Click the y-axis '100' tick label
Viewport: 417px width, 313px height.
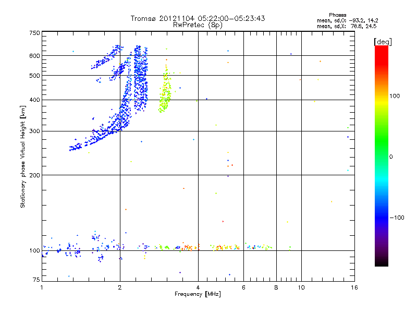35,250
